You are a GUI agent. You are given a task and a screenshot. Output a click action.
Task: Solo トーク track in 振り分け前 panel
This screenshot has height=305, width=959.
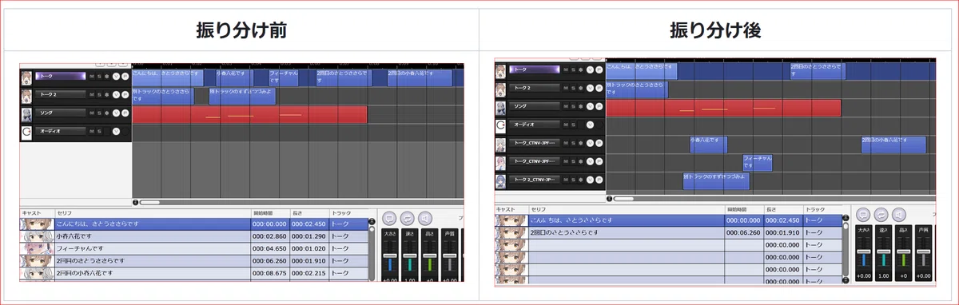tap(99, 77)
